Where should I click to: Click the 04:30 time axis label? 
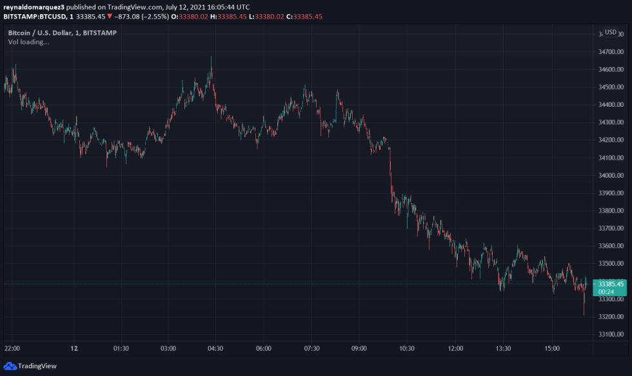[215, 348]
